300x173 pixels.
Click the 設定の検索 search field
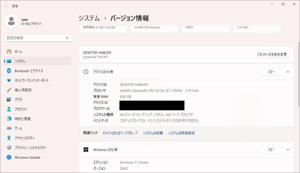point(38,38)
